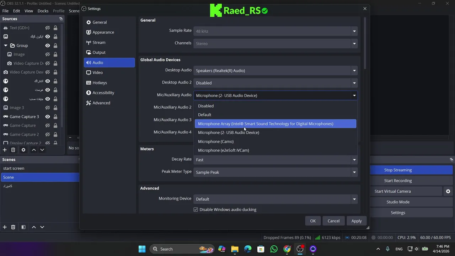Open the Output settings category

pos(109,52)
